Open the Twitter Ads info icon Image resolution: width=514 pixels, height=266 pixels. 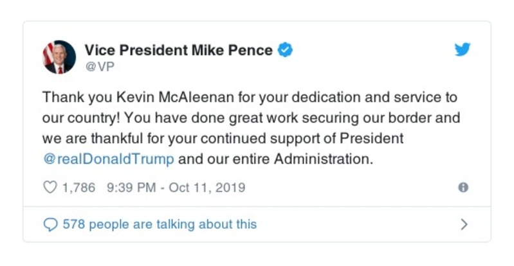coord(463,188)
